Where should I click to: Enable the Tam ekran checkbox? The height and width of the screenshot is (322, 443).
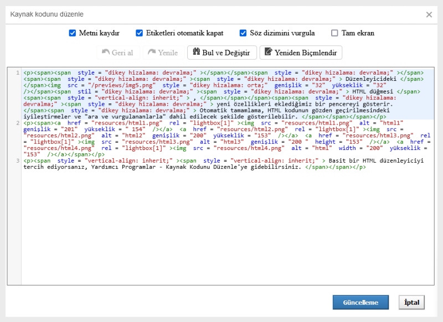pos(334,33)
